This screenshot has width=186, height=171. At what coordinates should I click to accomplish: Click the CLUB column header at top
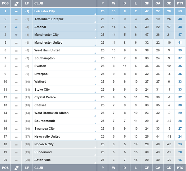[x=39, y=4]
